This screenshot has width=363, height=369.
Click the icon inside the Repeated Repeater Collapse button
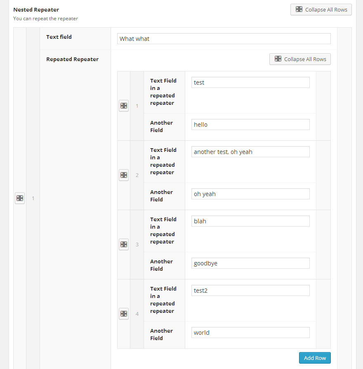(278, 59)
